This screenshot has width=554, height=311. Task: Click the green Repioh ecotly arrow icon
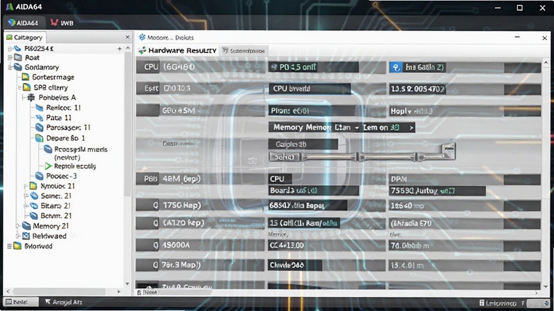pos(48,166)
